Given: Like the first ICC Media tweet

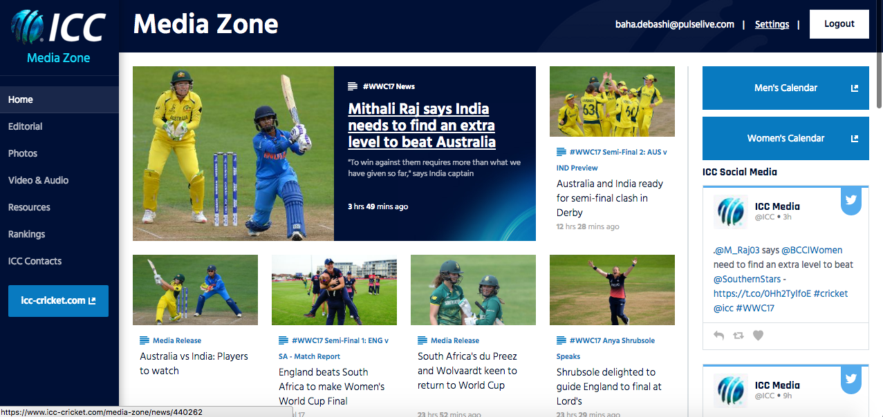Looking at the screenshot, I should click(x=758, y=336).
